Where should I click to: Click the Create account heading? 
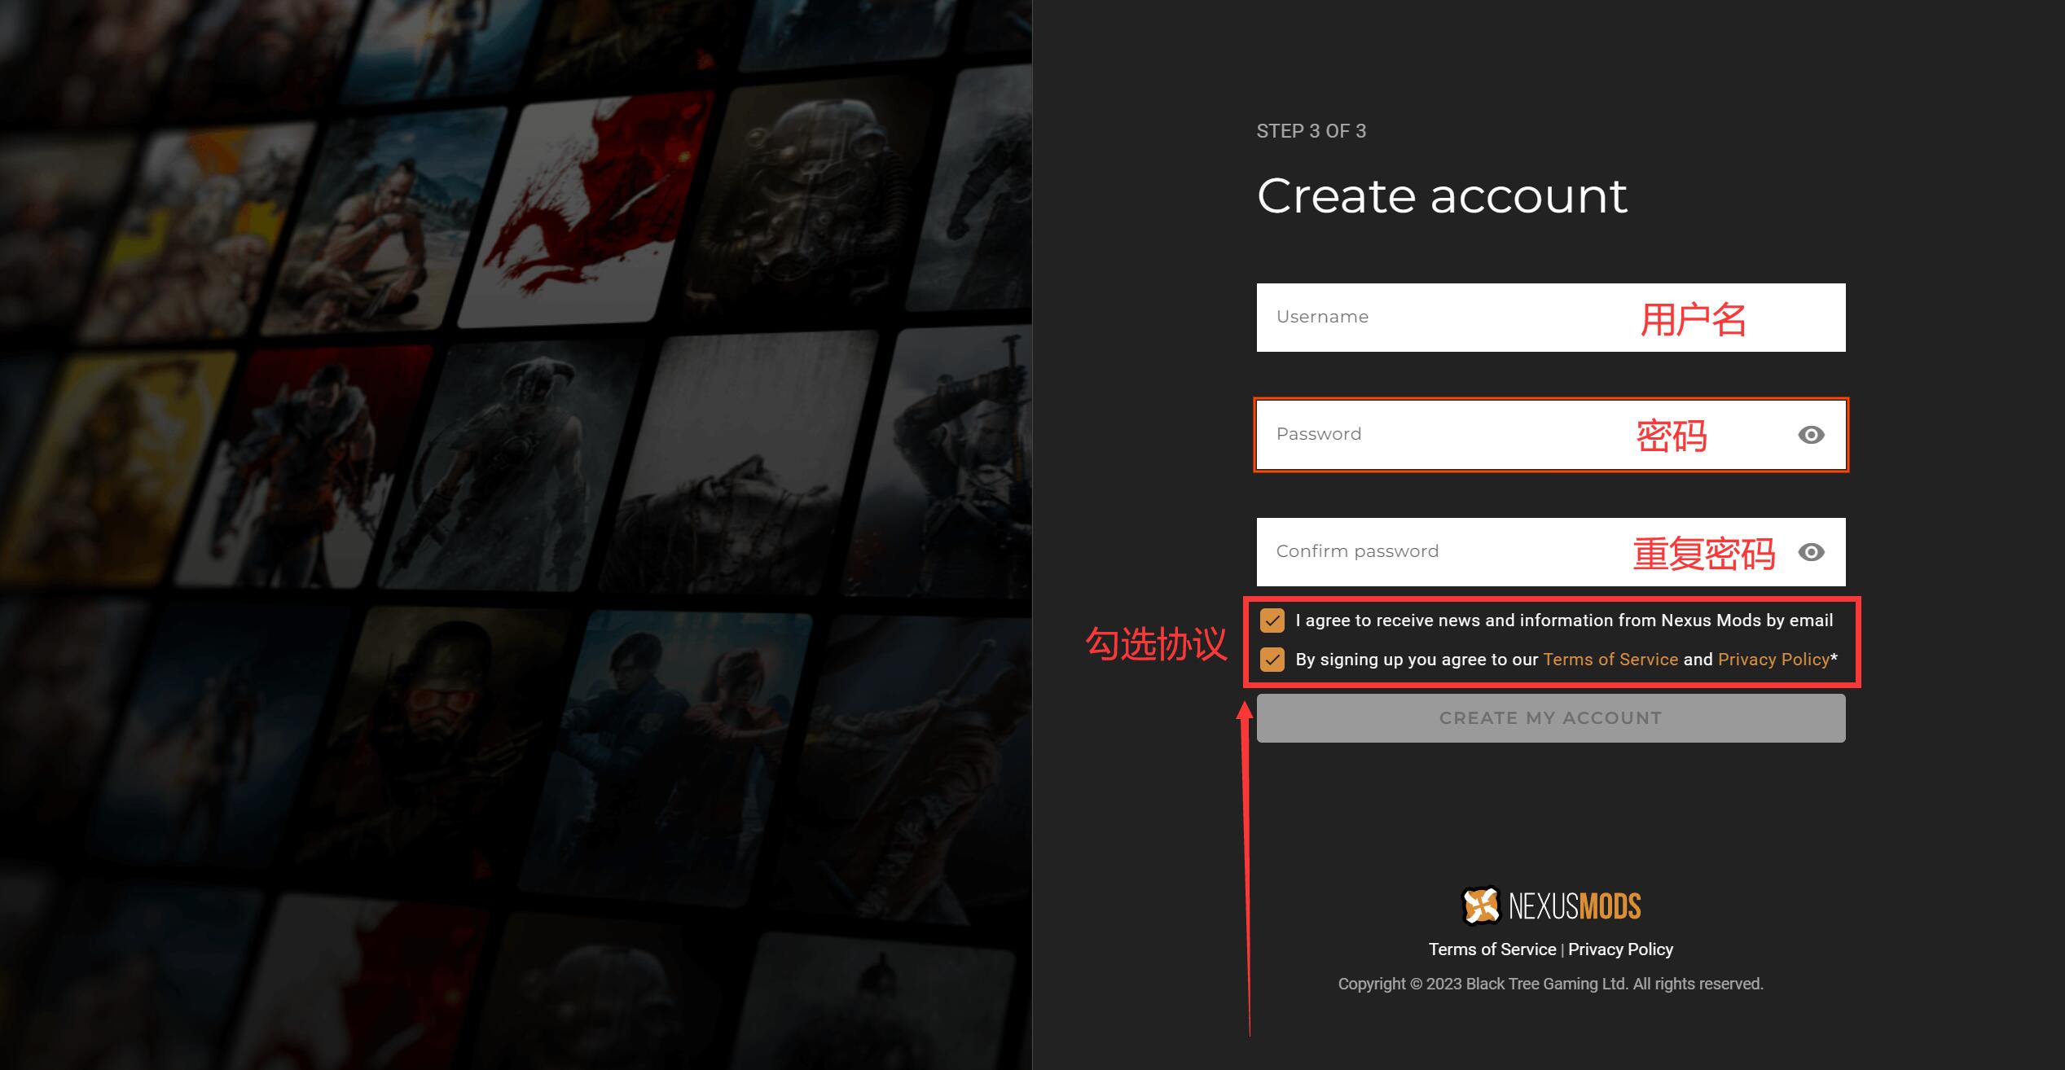click(x=1441, y=196)
